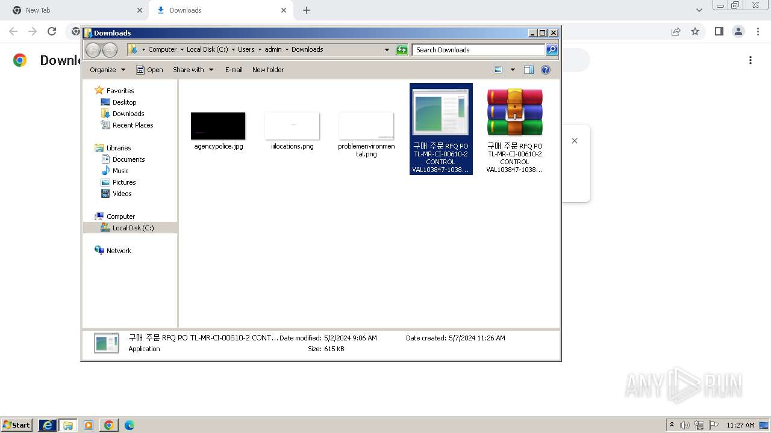Open Videos library
The image size is (771, 433).
click(122, 194)
